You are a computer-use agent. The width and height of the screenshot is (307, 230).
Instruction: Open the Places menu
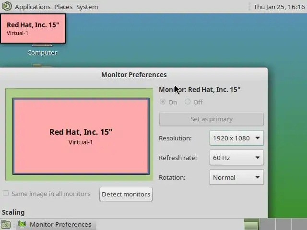pos(63,7)
